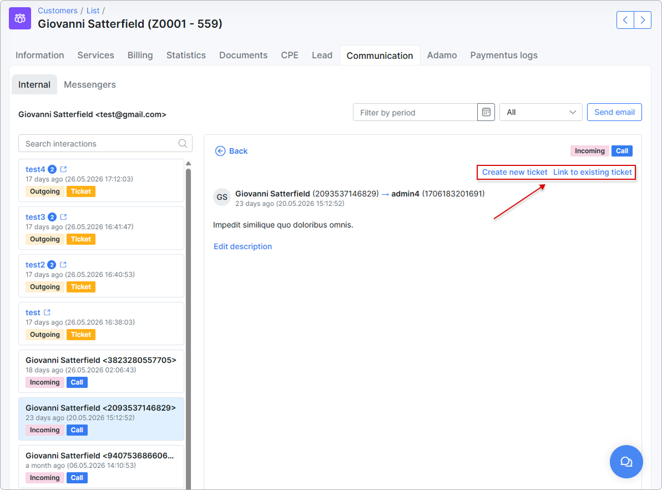662x490 pixels.
Task: Open the List breadcrumb link
Action: pos(93,11)
